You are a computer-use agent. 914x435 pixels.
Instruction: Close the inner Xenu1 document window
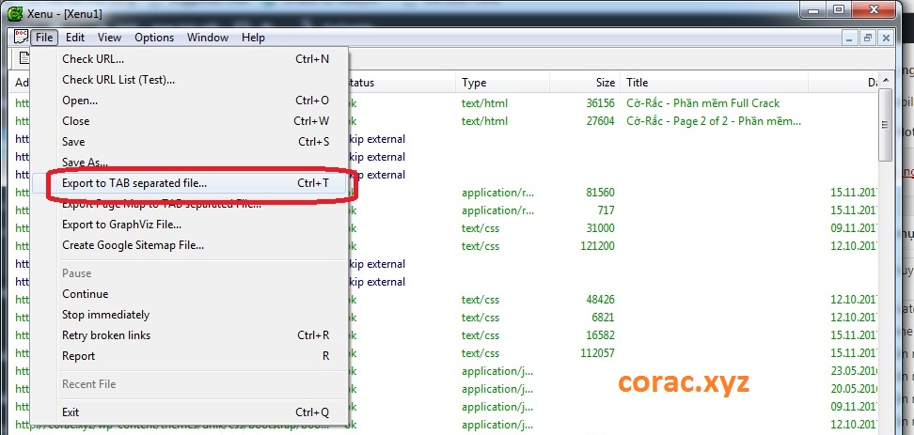point(886,38)
